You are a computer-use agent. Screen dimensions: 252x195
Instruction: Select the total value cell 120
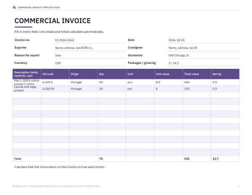coord(197,89)
